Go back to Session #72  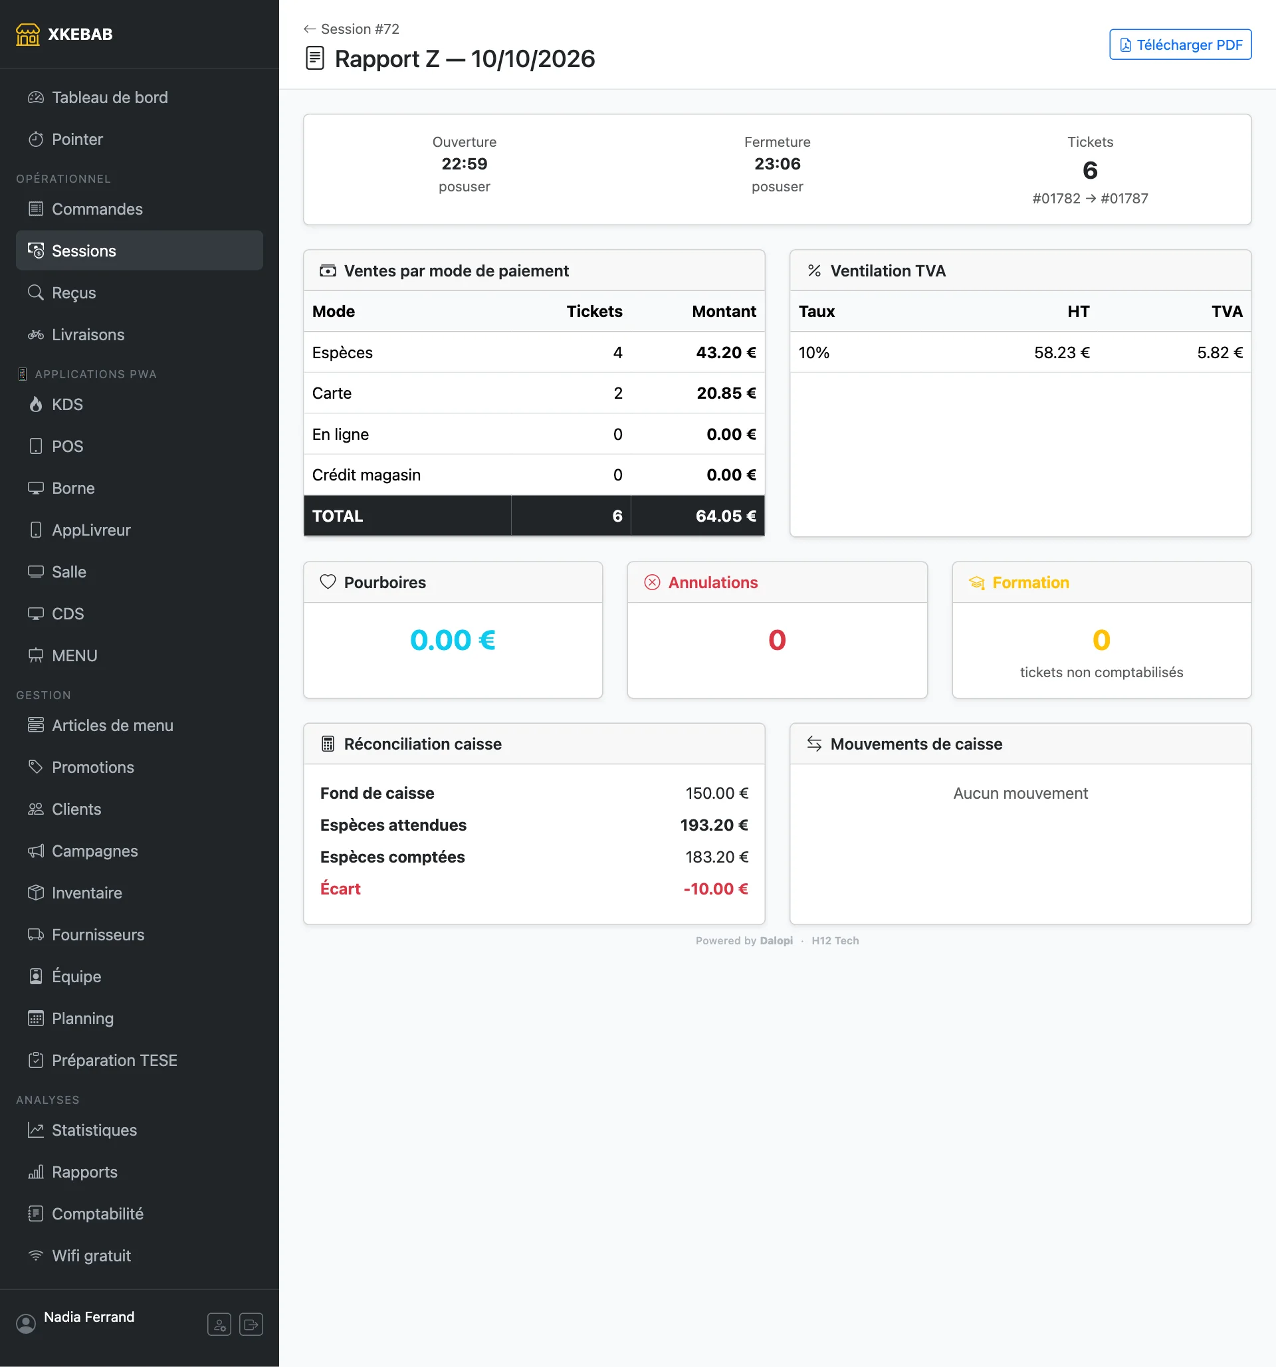(352, 29)
